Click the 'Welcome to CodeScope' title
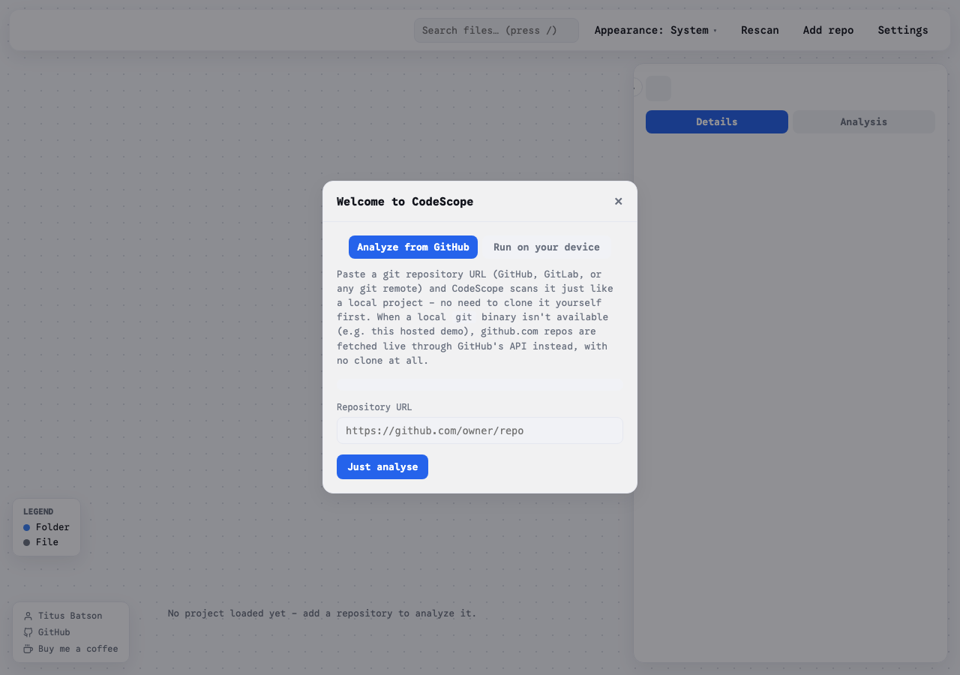Viewport: 960px width, 675px height. tap(405, 202)
